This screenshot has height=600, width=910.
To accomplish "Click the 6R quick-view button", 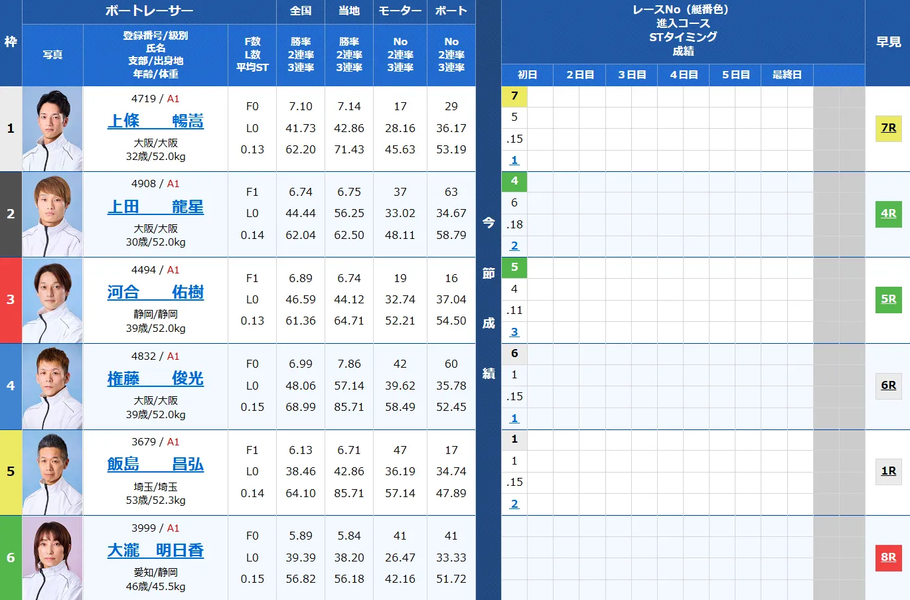I will (888, 386).
